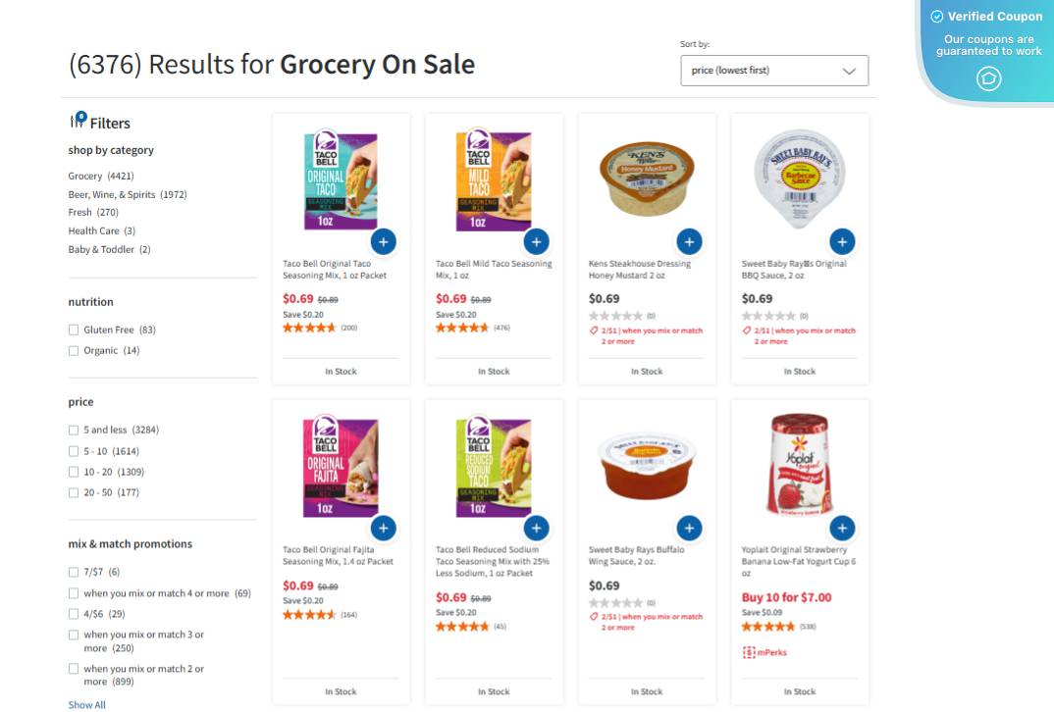Add Sweet Baby Rays Buffalo Wing Sauce to cart
Screen dimensions: 1054x712
click(x=689, y=528)
